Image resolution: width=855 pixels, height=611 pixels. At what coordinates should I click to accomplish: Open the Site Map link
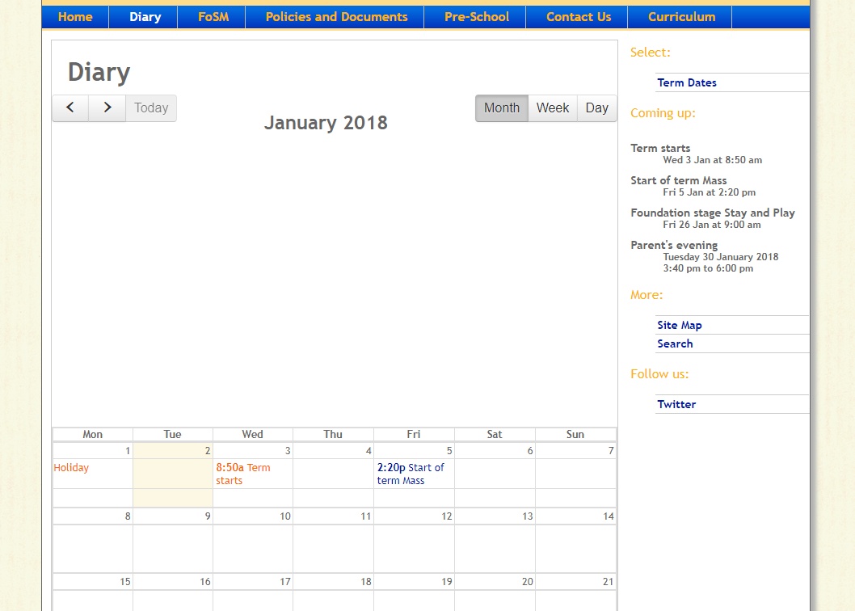[680, 325]
